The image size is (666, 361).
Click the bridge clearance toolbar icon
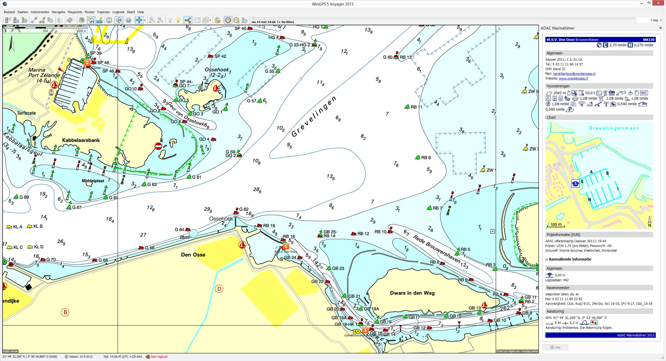click(x=109, y=20)
